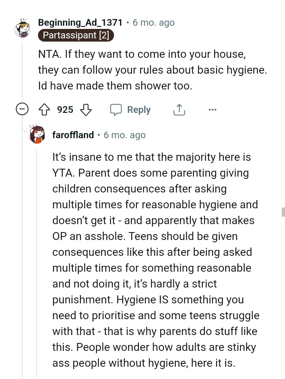285x379 pixels.
Task: Click the comment text starting with NTA
Action: coord(152,70)
